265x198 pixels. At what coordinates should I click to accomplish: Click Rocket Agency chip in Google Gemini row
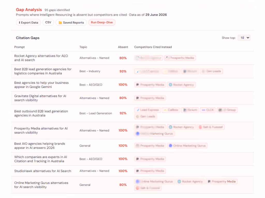coord(181,85)
